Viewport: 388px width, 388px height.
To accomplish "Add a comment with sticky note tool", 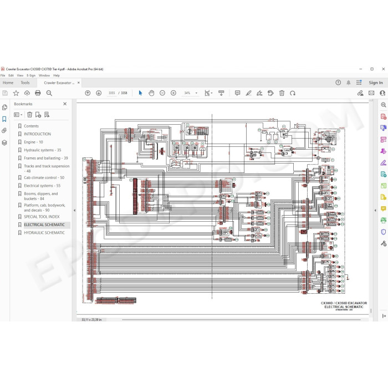I will pyautogui.click(x=237, y=93).
